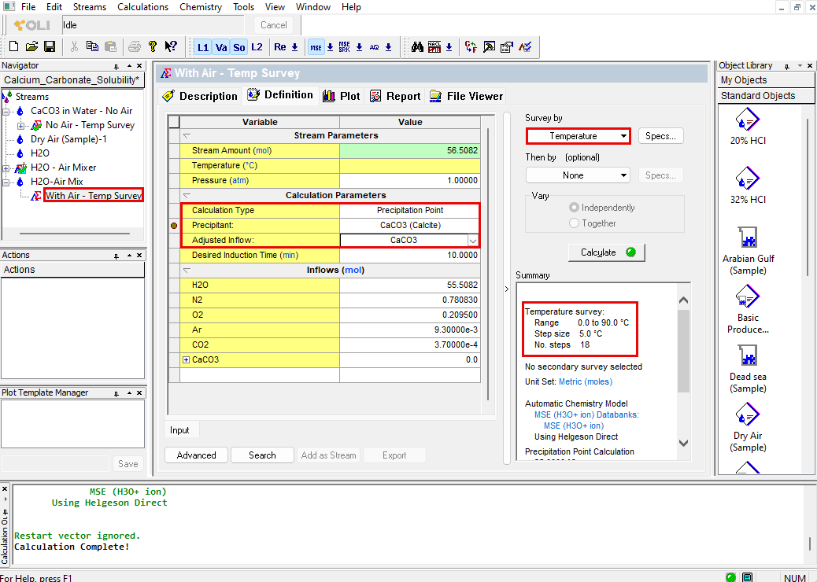
Task: Toggle the L1 phase button
Action: [203, 47]
